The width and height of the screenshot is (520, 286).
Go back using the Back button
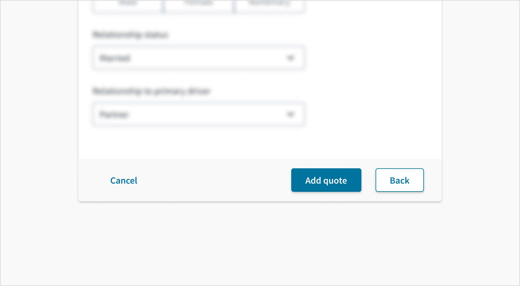click(x=399, y=180)
